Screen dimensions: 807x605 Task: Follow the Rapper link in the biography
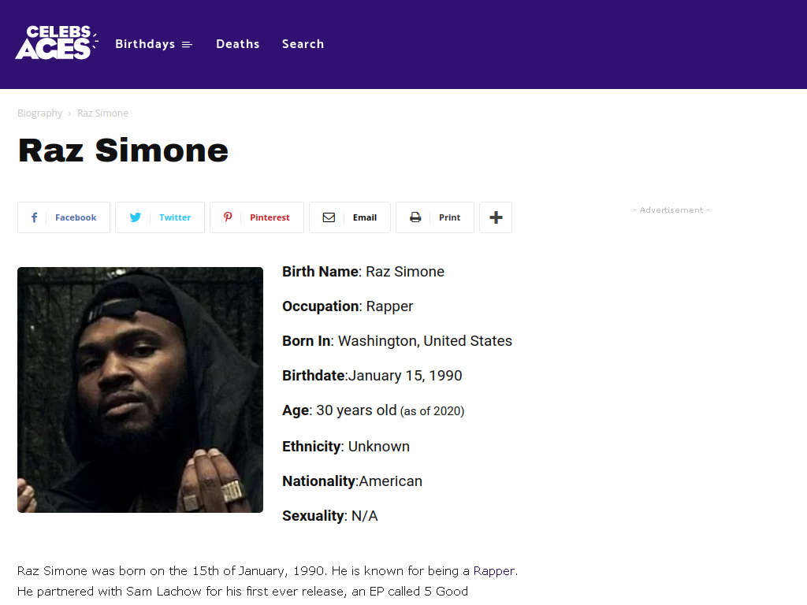coord(494,571)
